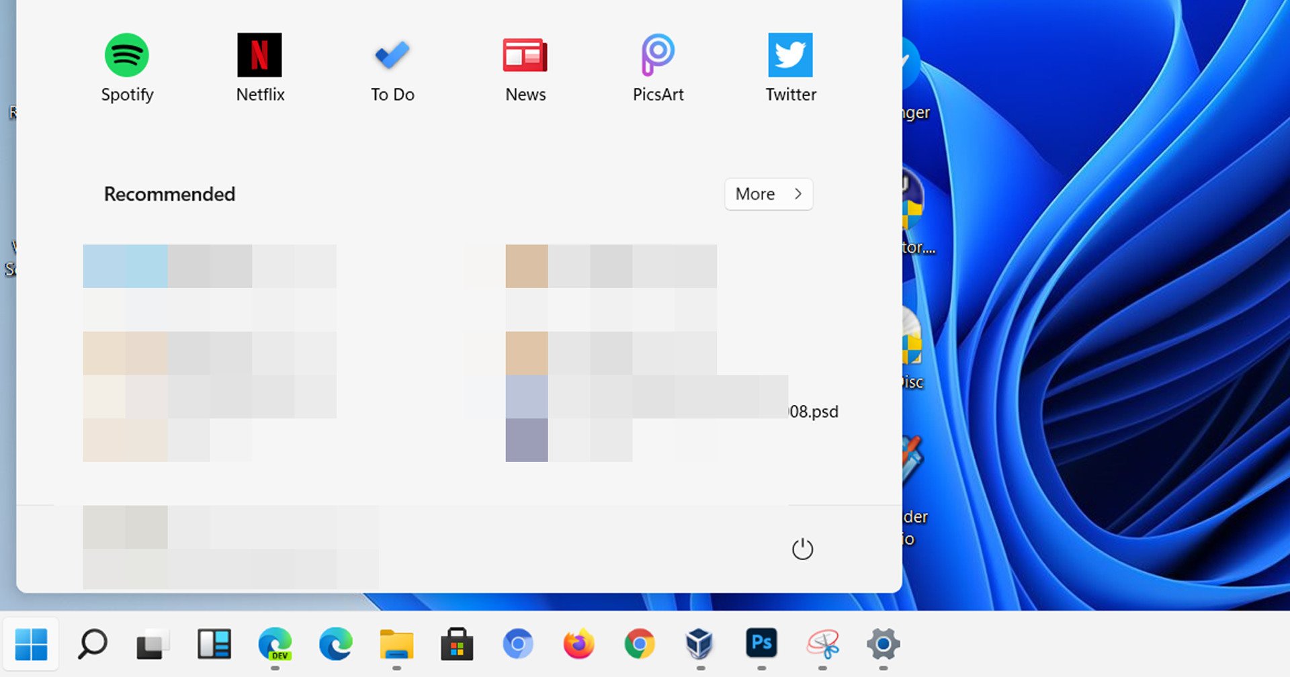Open the Widgets panel from the taskbar

point(214,645)
